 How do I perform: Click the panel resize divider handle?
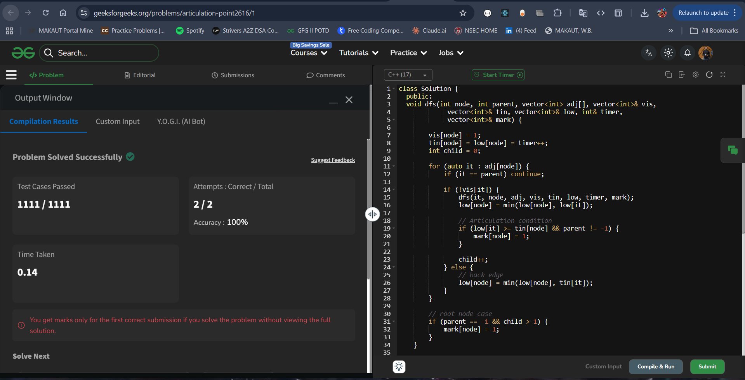372,214
